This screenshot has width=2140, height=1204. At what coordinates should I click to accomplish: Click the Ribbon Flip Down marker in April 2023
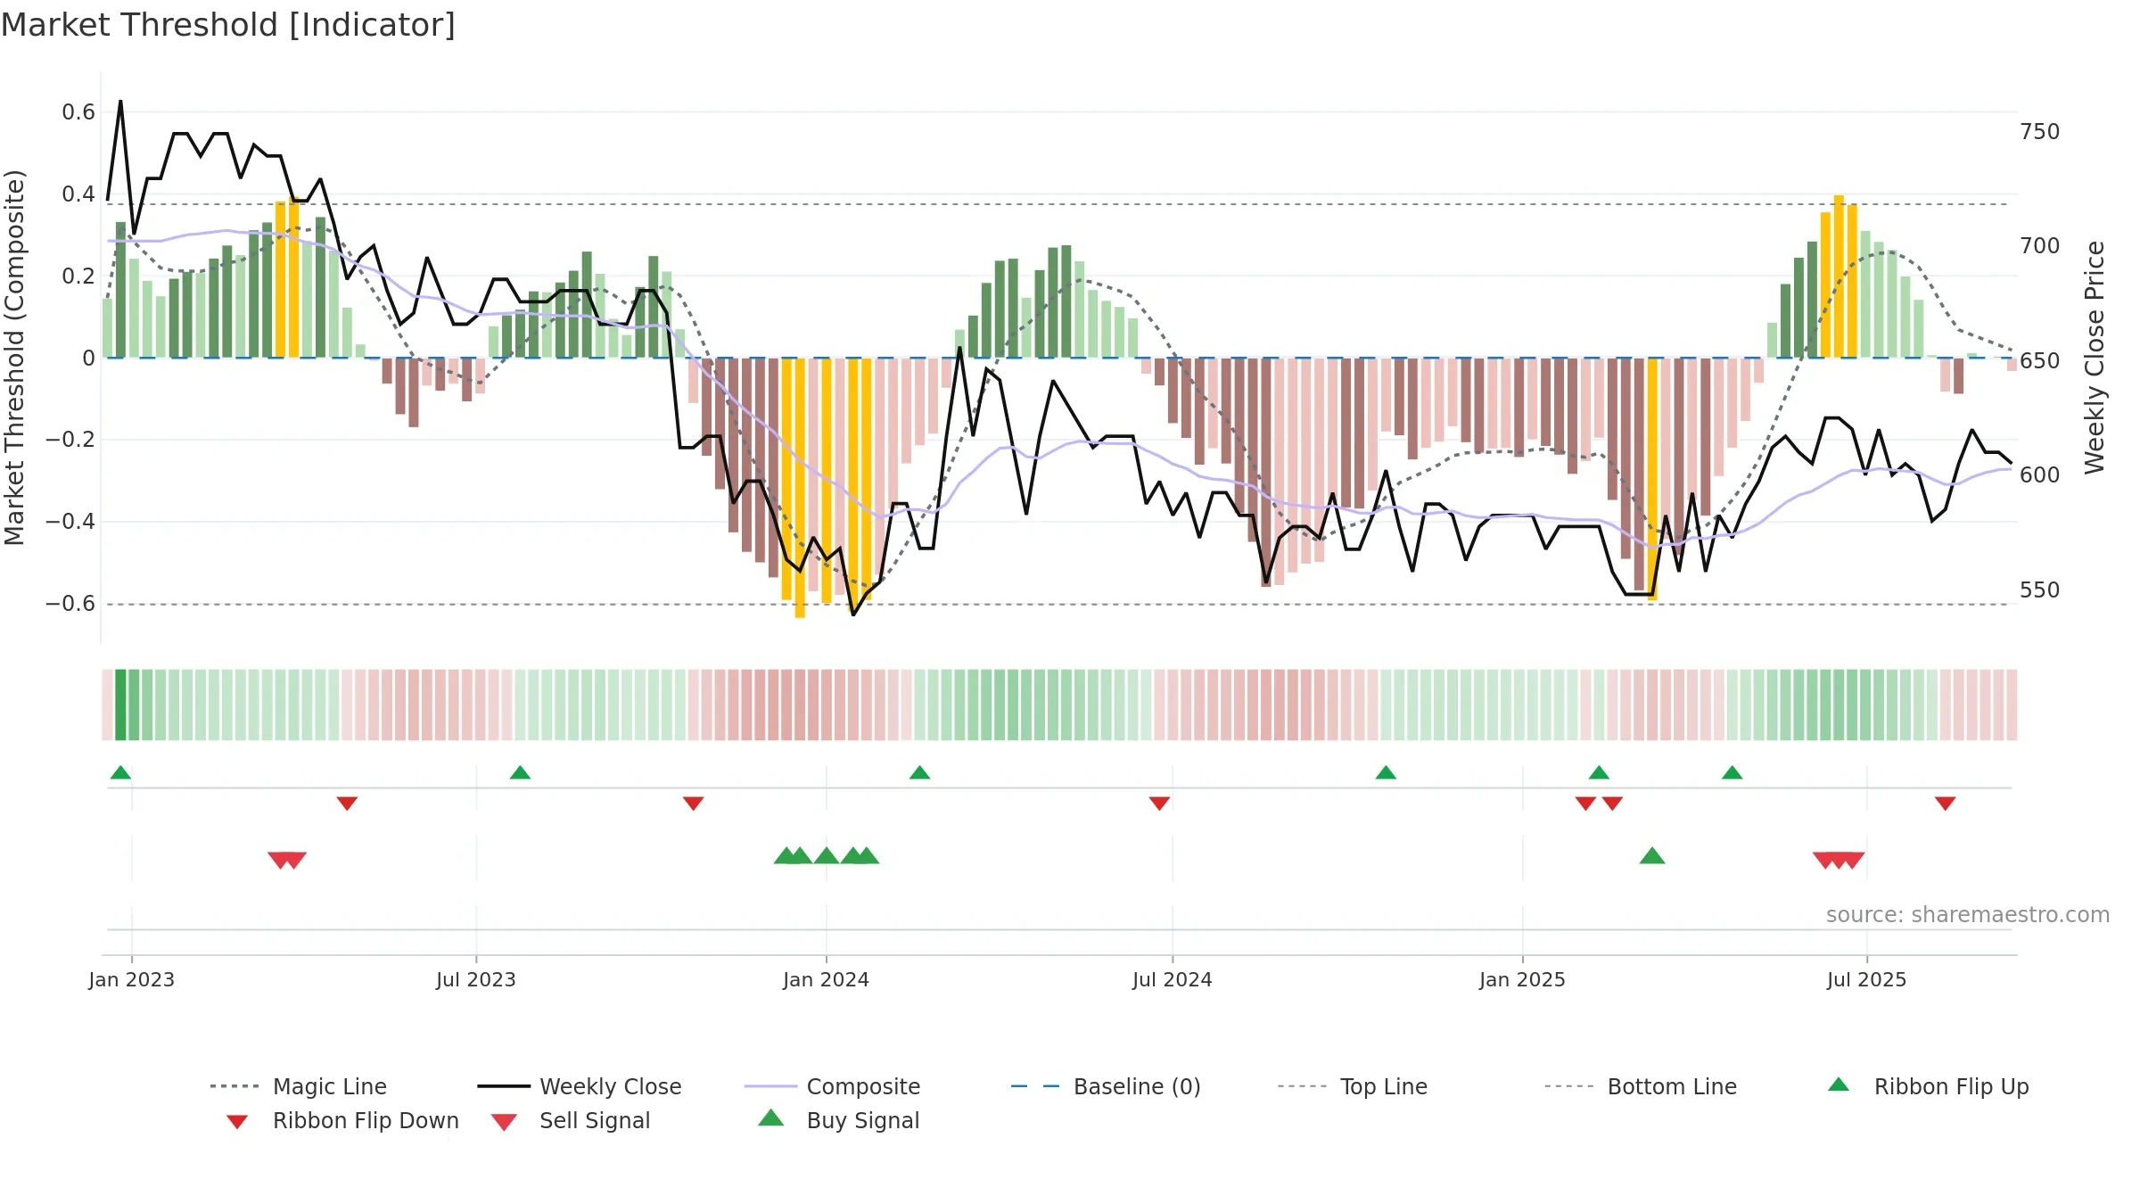point(347,804)
